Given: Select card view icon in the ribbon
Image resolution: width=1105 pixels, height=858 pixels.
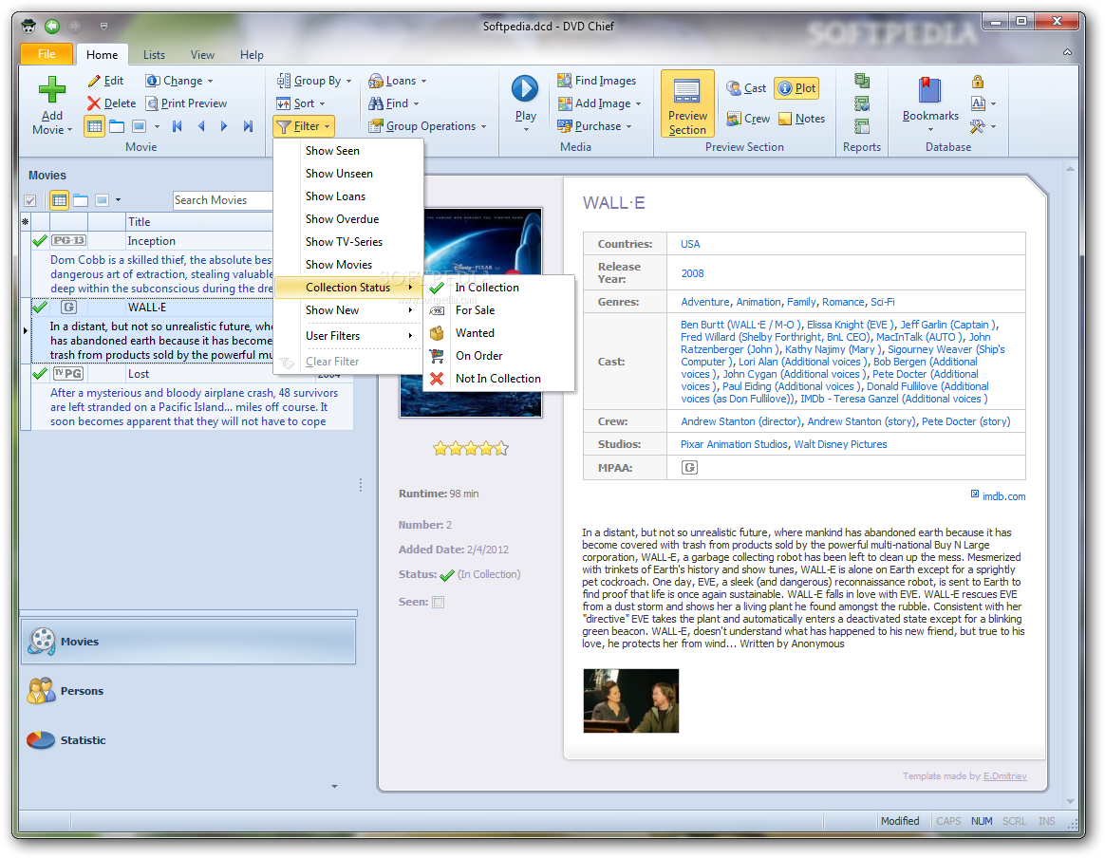Looking at the screenshot, I should point(117,126).
